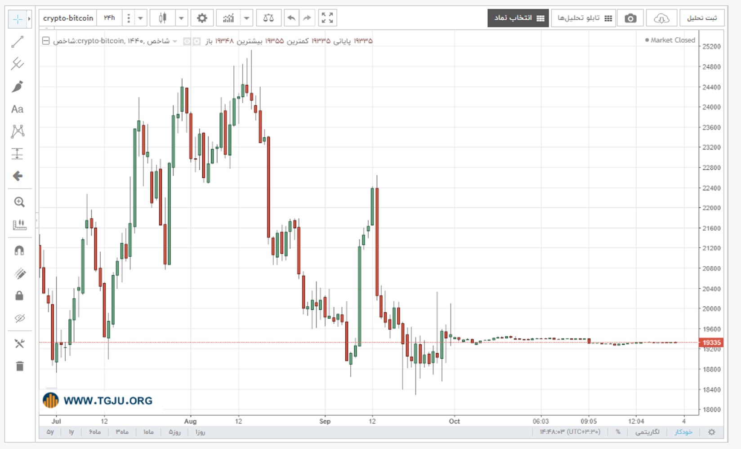Click the انتخاب نماد symbol selection button
This screenshot has height=449, width=741.
tap(518, 18)
